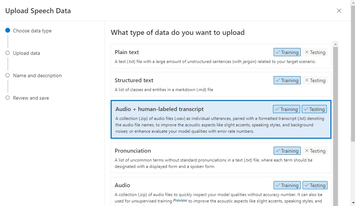Click the Name and description step circle
Viewport: 355px width, 206px height.
[x=7, y=75]
